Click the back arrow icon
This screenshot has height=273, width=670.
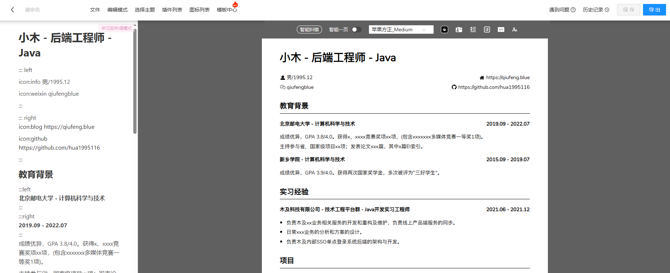[x=13, y=10]
